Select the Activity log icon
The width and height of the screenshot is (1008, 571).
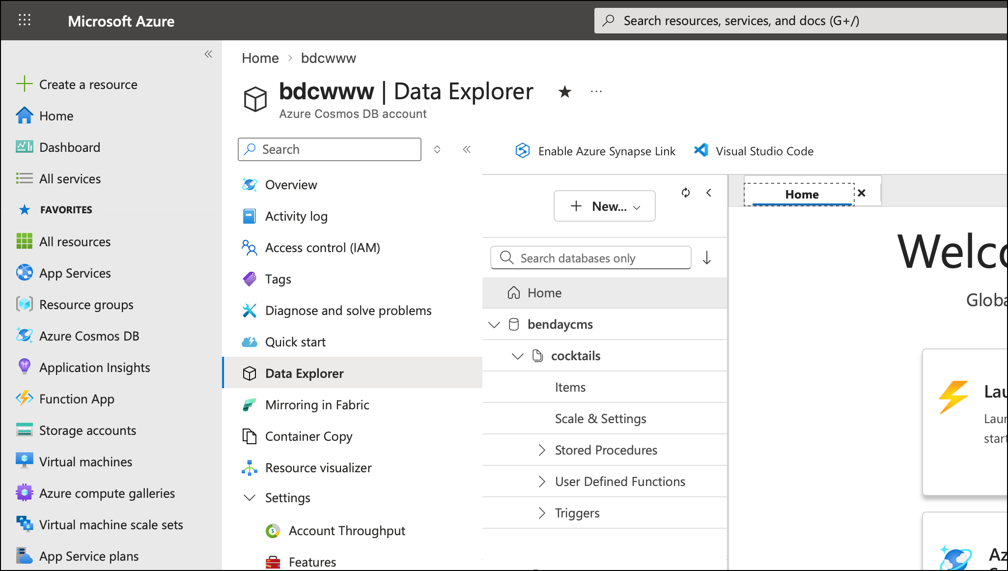pos(250,216)
